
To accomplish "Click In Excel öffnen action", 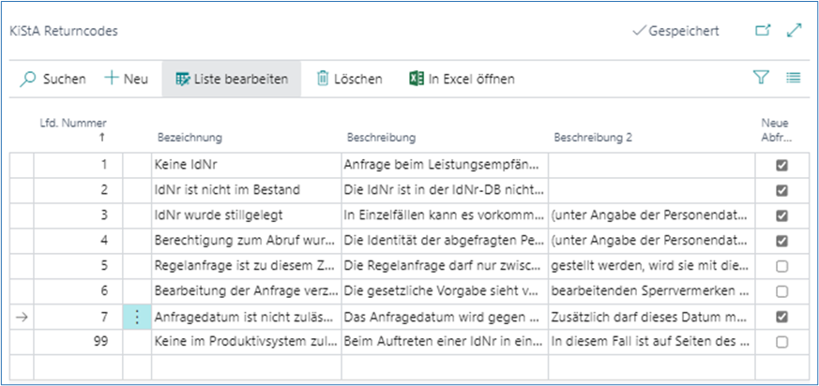I will pyautogui.click(x=471, y=80).
